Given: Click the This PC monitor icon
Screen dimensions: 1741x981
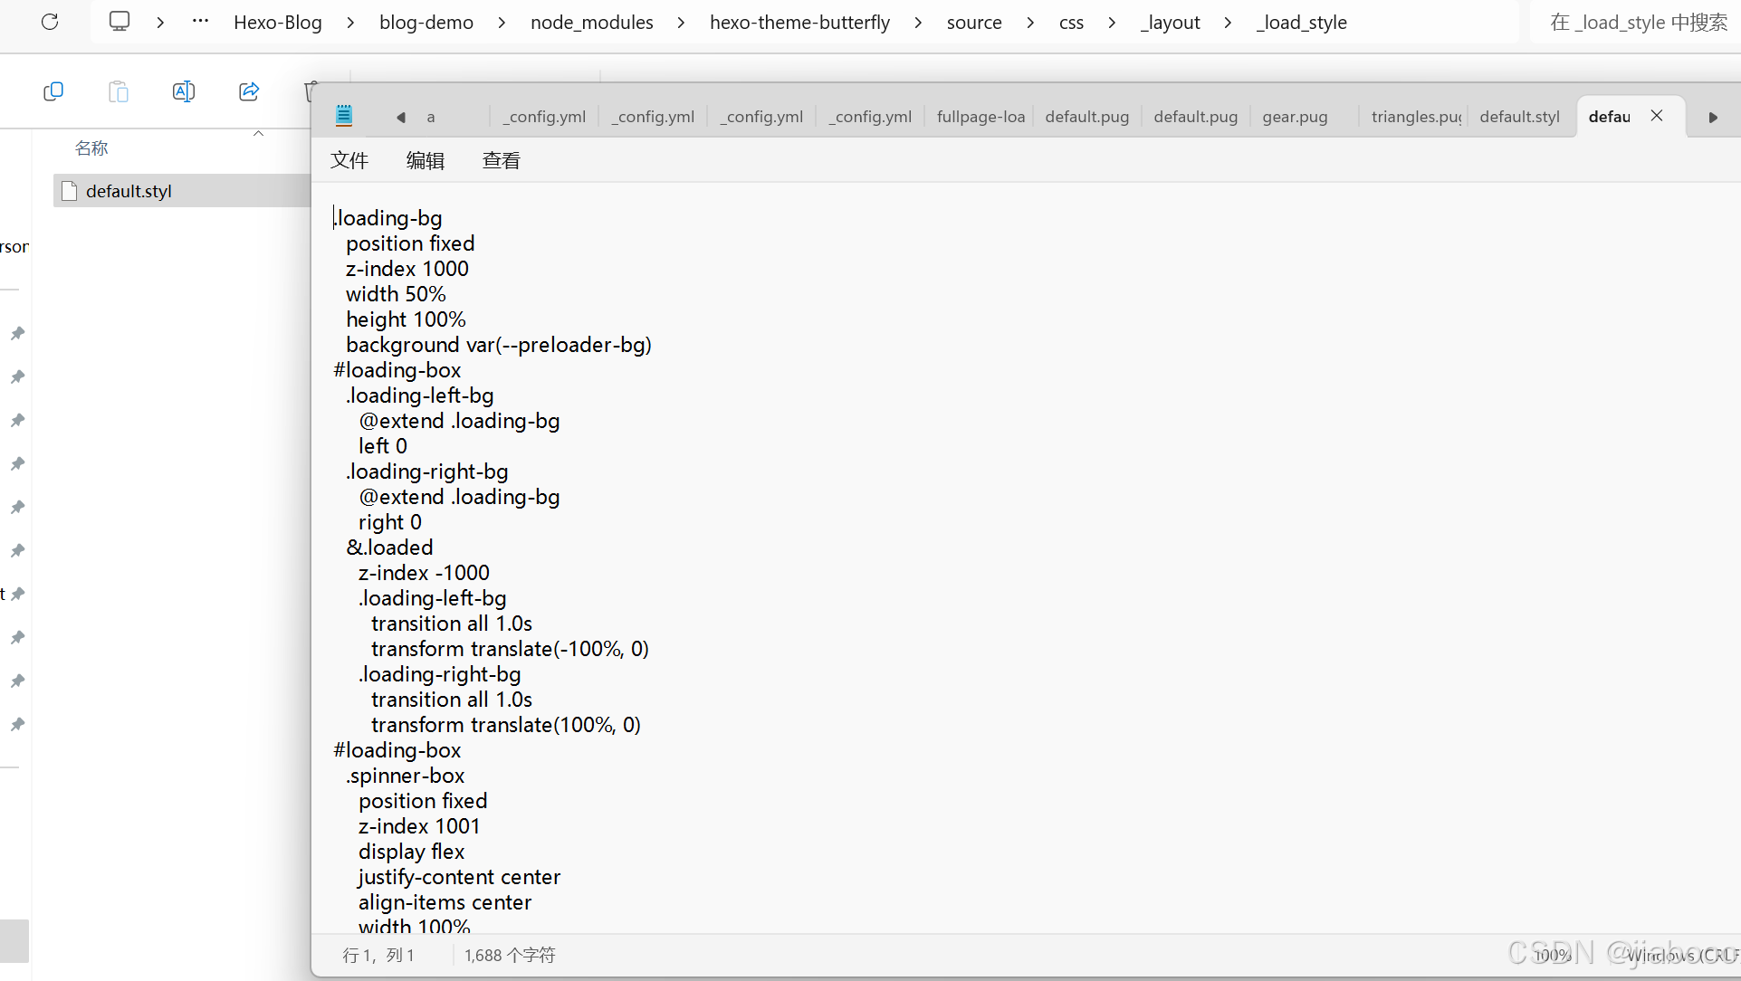Looking at the screenshot, I should point(120,22).
